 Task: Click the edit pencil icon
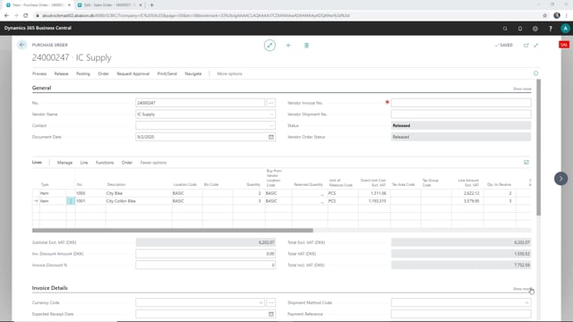(x=269, y=46)
